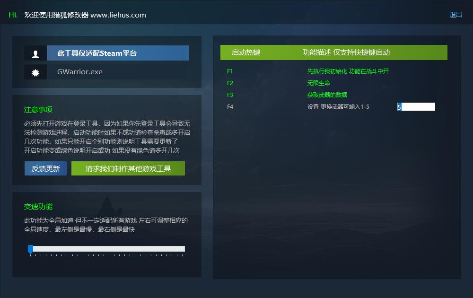Screen dimensions: 473x298
Task: Click the 注意事项 heading
Action: (x=38, y=109)
